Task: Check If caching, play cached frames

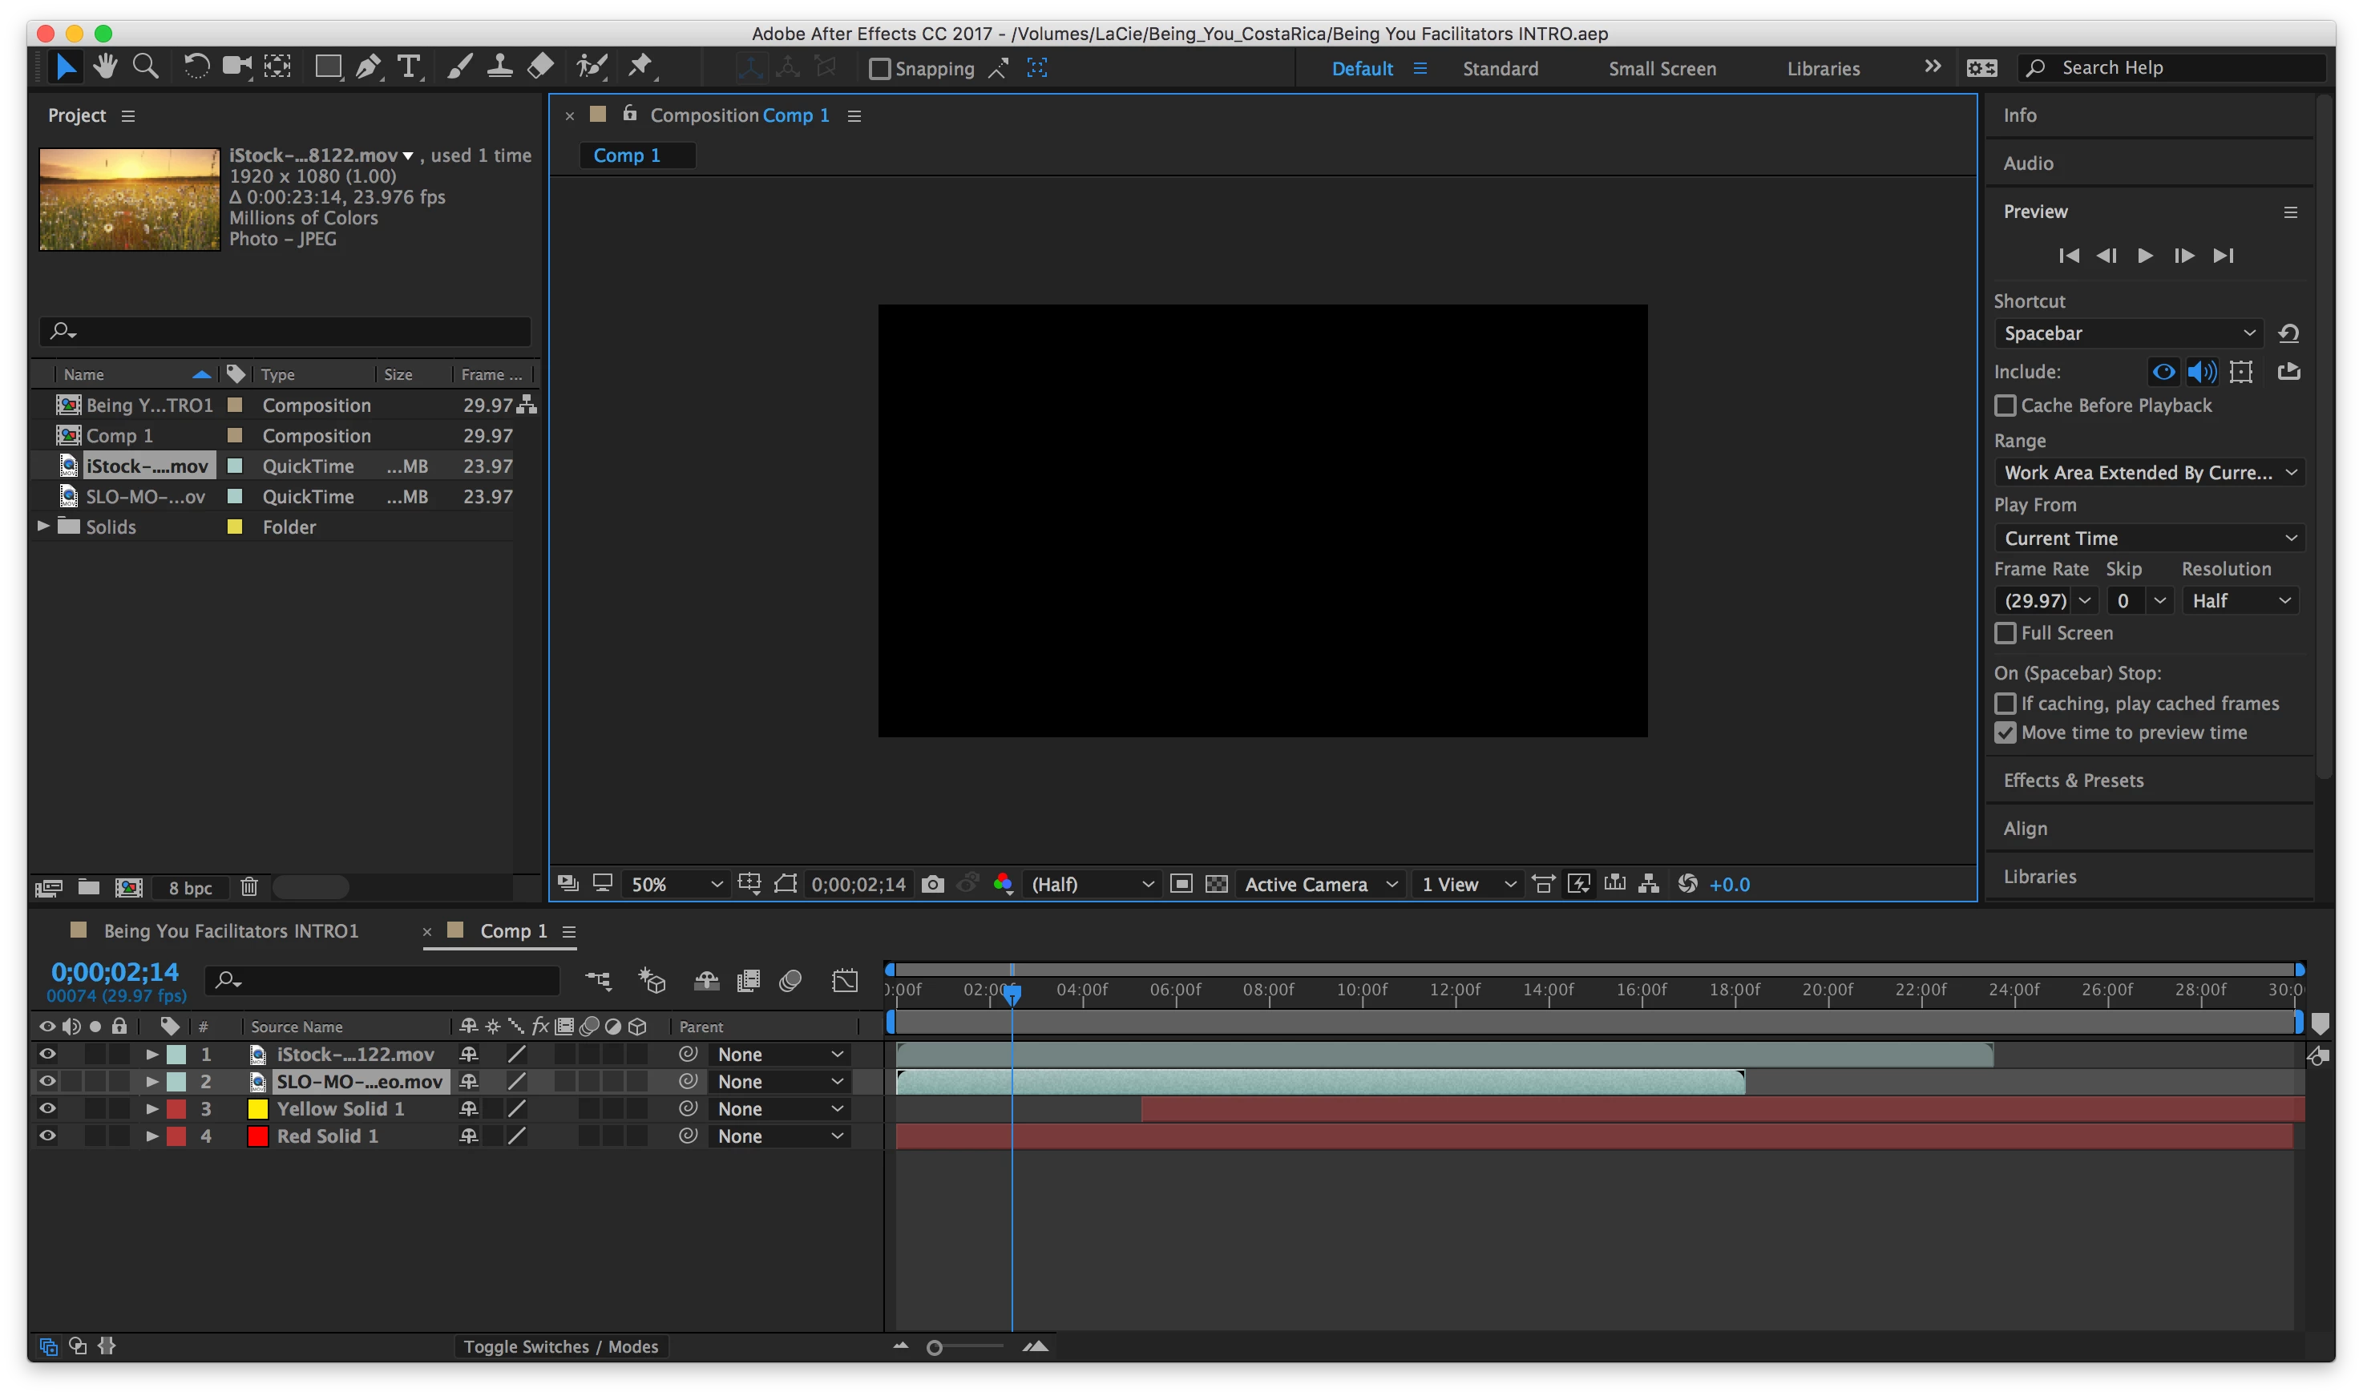Action: coord(2006,704)
